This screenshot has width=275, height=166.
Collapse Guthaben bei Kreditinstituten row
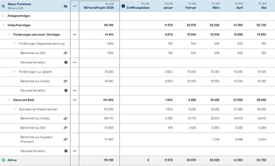(x=14, y=109)
